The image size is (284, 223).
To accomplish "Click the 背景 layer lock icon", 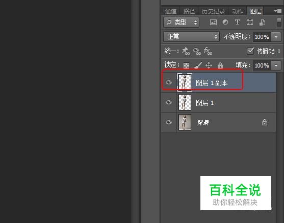I will tap(265, 122).
